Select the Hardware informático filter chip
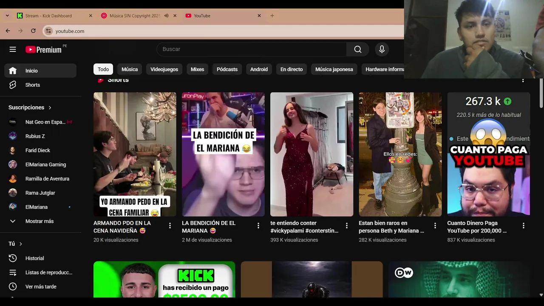Viewport: 544px width, 306px height. 382,69
